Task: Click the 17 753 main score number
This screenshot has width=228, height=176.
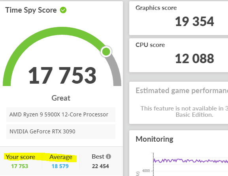Action: [62, 75]
